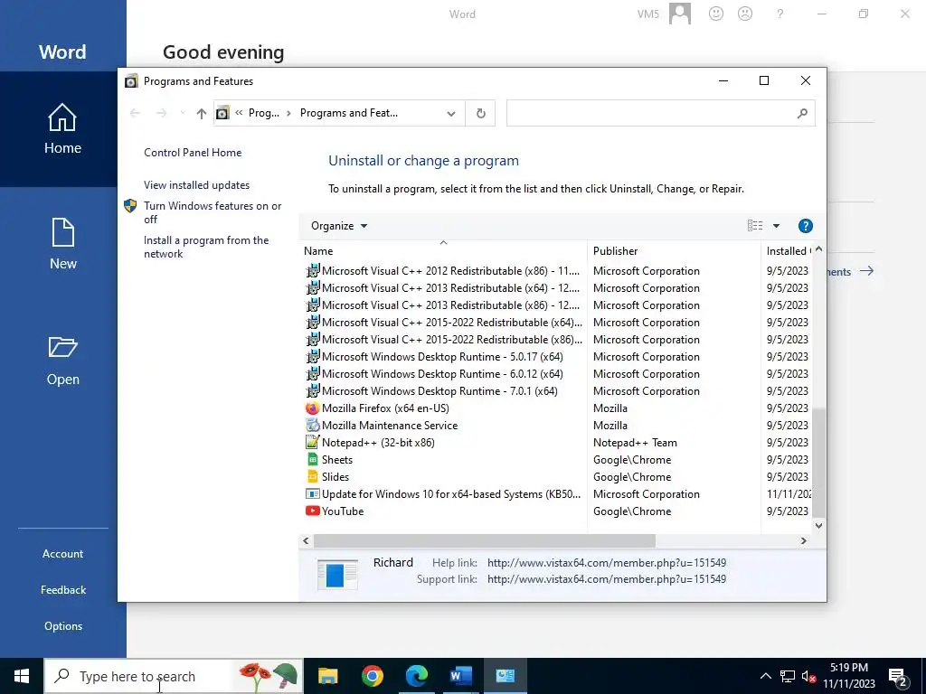Open Options in the Word sidebar

tap(63, 626)
